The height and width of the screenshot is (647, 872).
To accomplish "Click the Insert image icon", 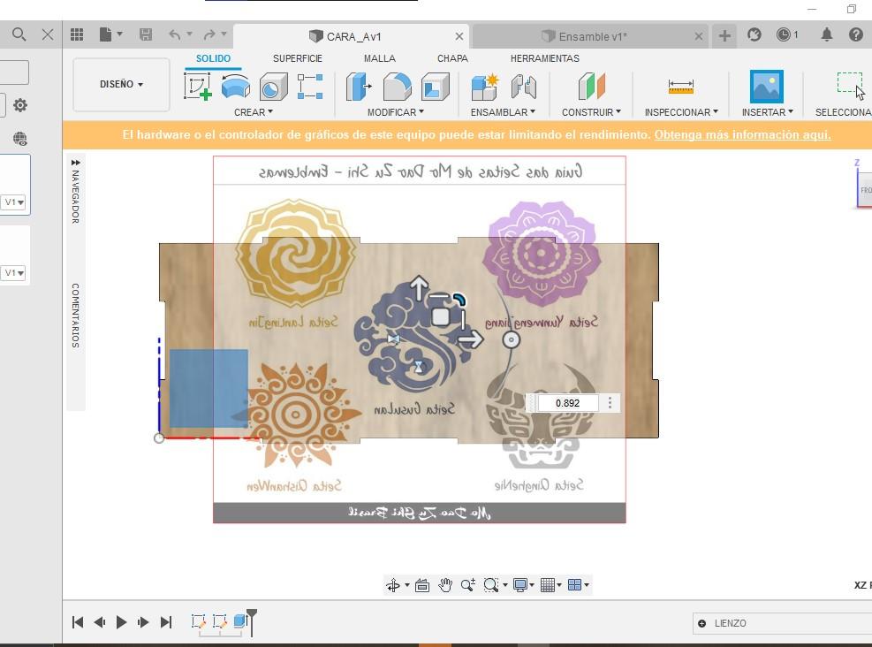I will click(766, 87).
